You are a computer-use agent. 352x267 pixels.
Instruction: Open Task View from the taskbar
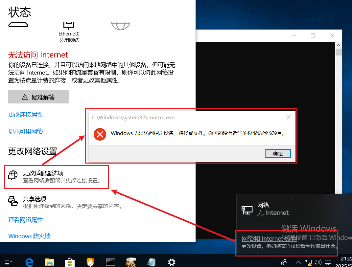click(8, 262)
